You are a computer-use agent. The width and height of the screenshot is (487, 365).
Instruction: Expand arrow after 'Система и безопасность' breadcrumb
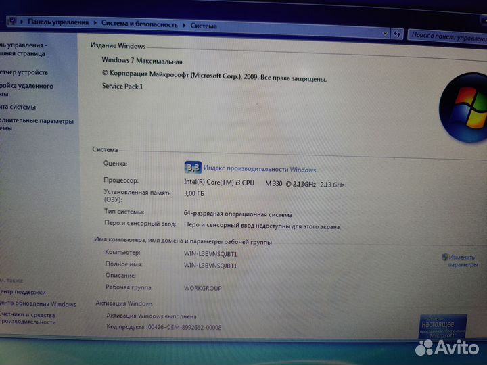184,25
